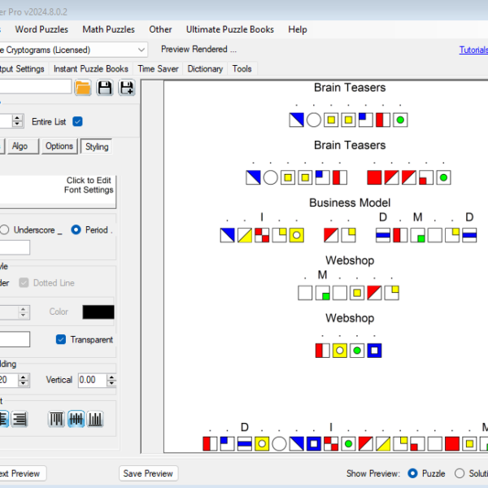488x488 pixels.
Task: Switch to the Styling tab
Action: [97, 146]
